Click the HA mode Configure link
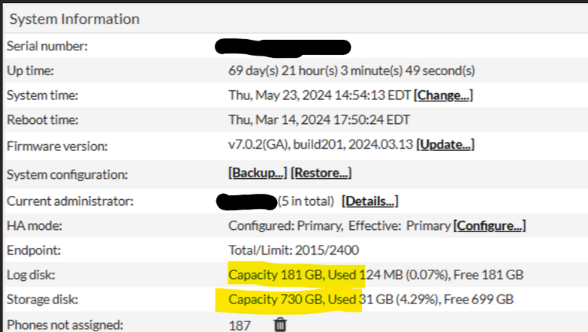This screenshot has height=332, width=588. coord(490,225)
